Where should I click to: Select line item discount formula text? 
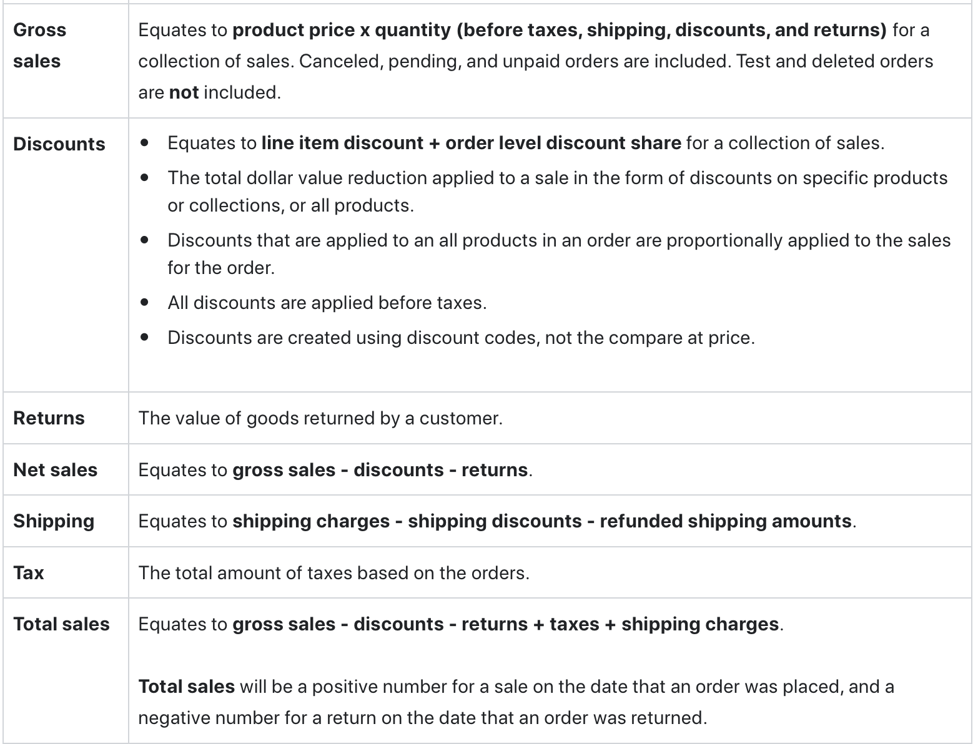471,143
